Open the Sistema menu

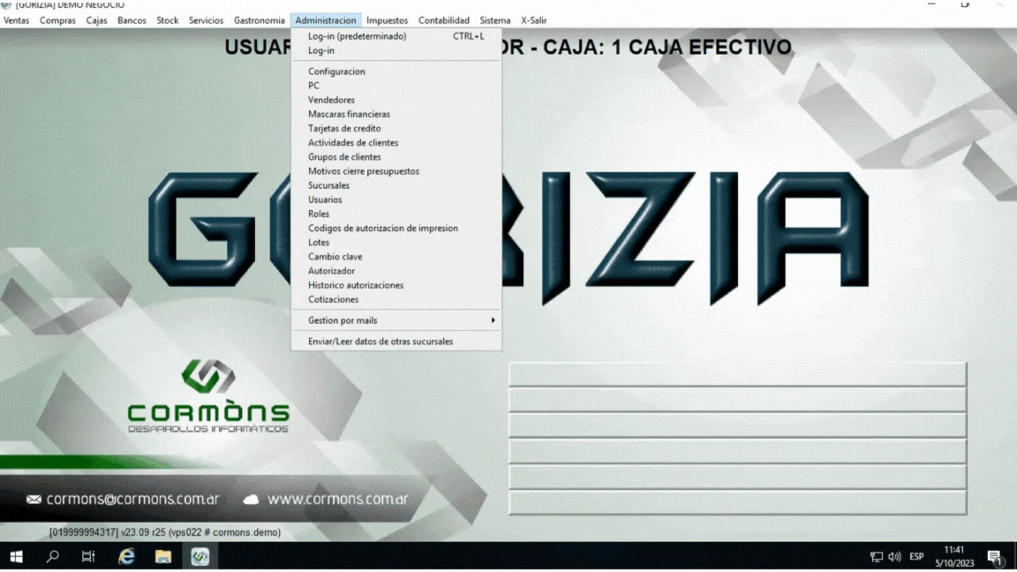tap(495, 20)
